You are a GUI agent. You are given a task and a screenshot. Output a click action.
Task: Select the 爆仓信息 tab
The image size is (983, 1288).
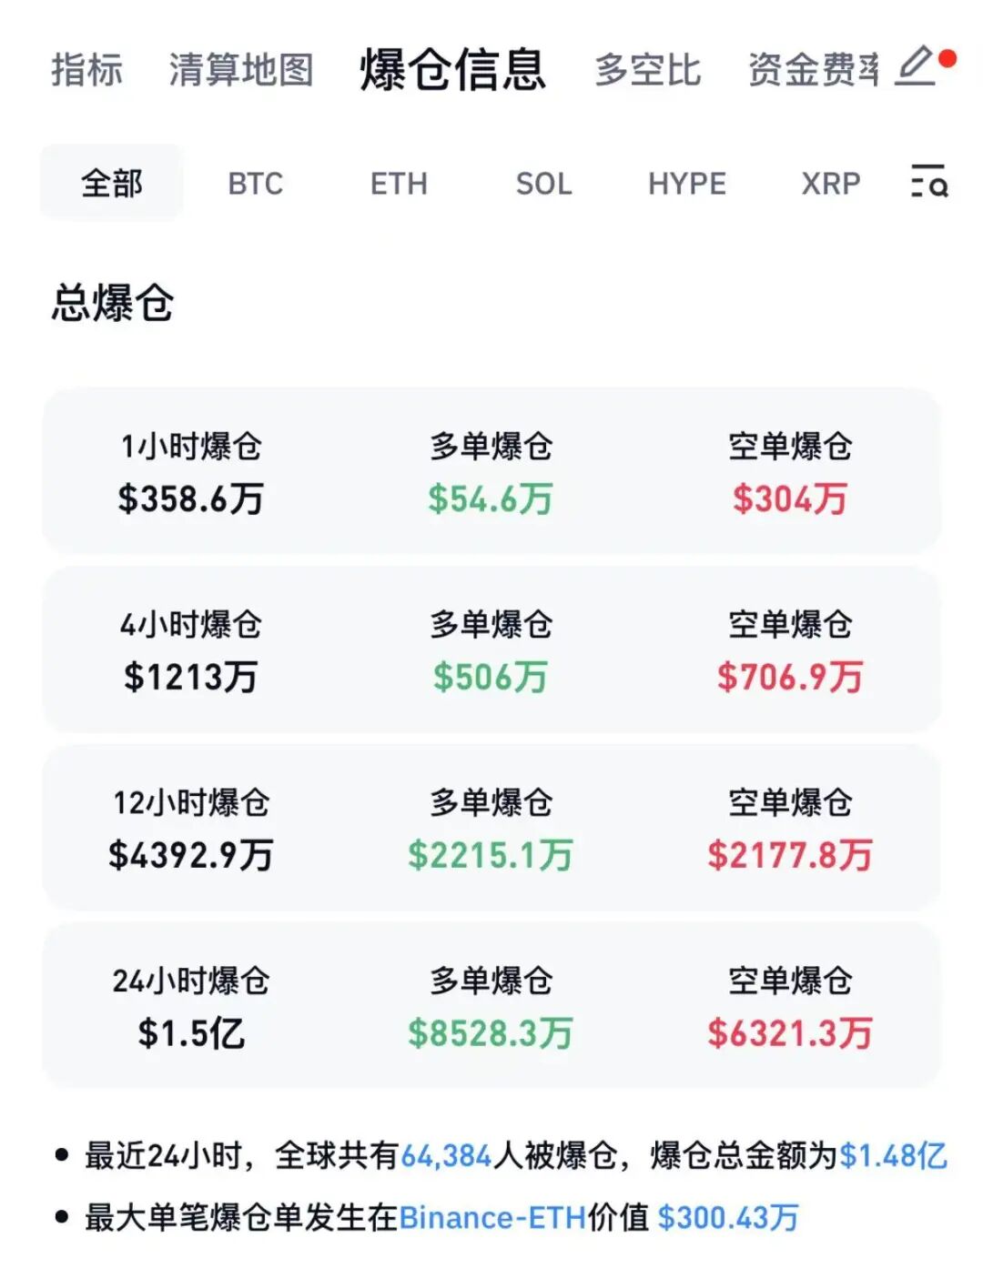[452, 70]
